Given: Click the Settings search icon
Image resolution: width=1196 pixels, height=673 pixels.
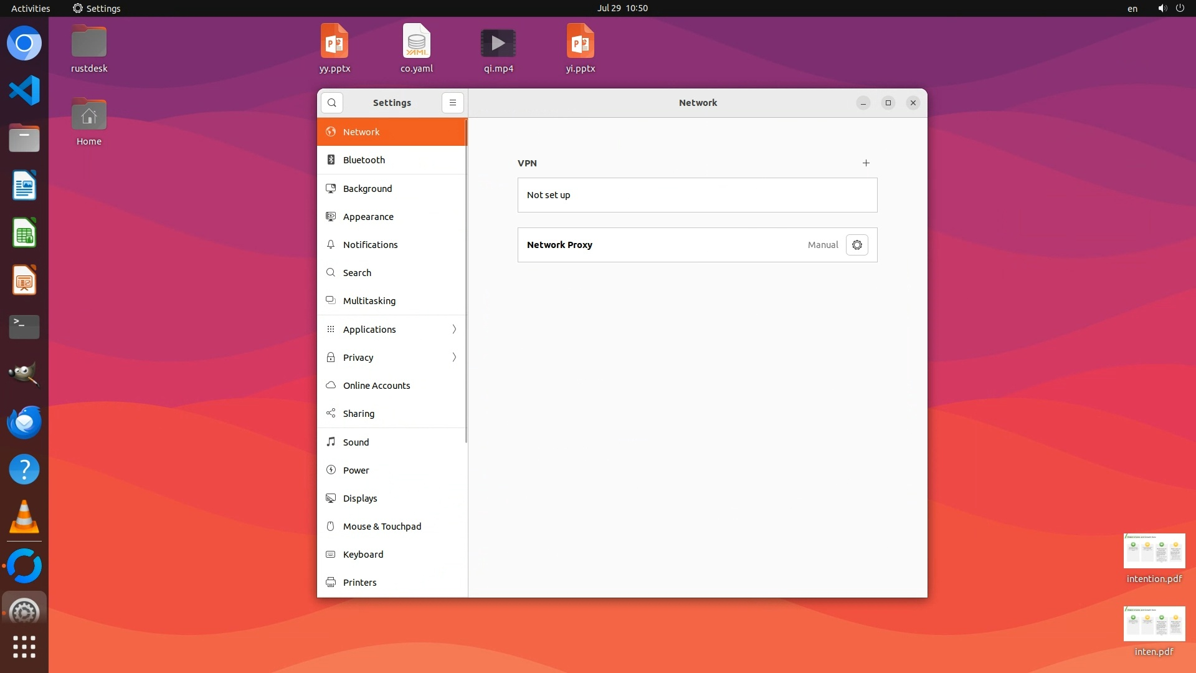Looking at the screenshot, I should [x=332, y=103].
